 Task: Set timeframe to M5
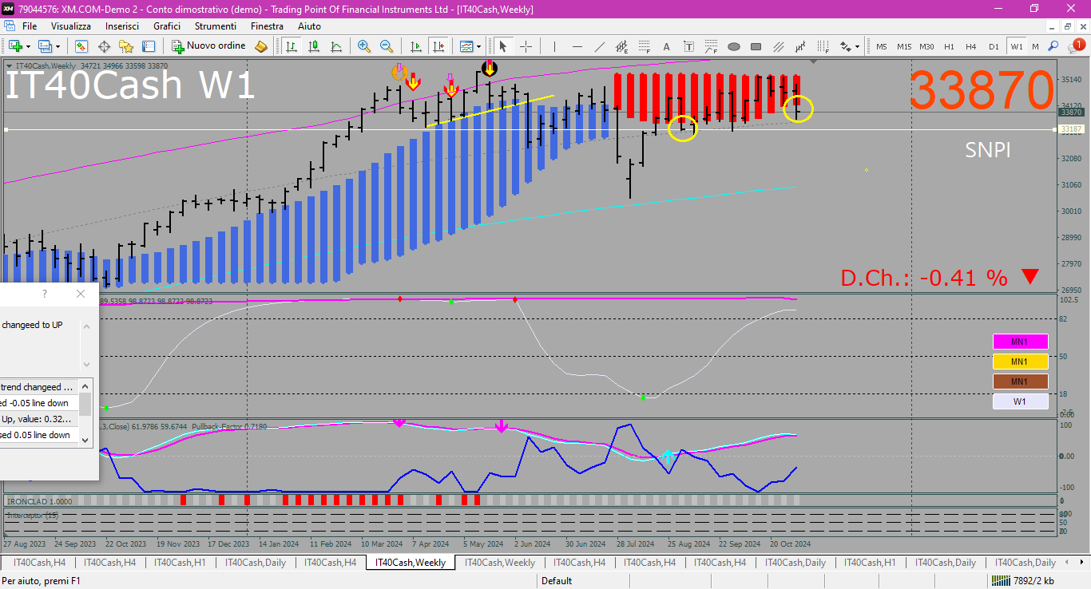882,46
